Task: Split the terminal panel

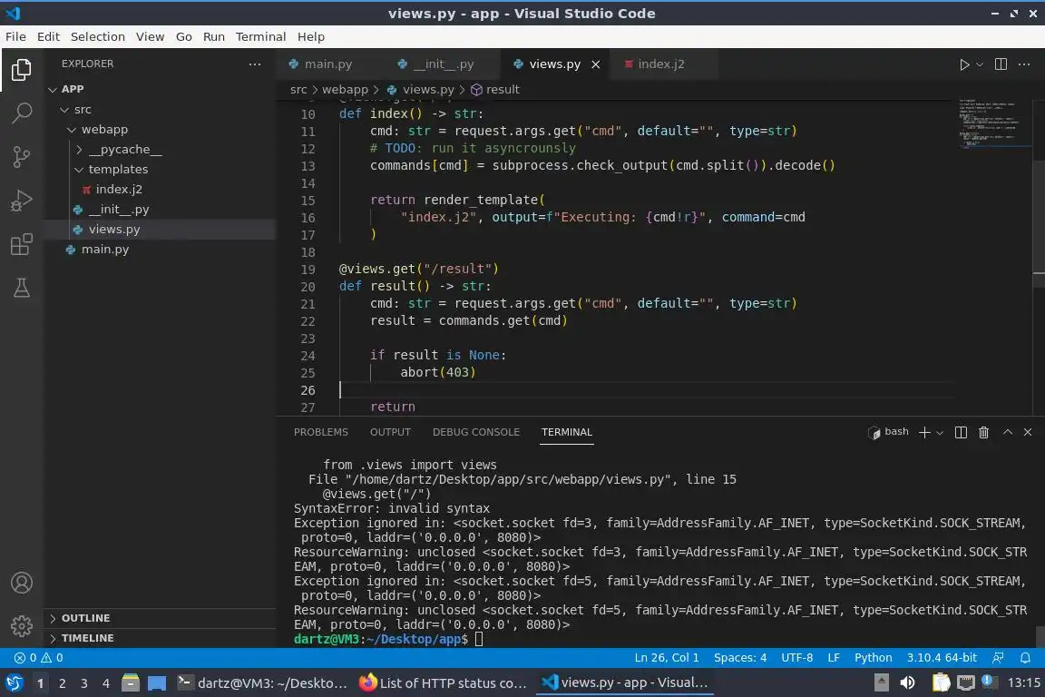Action: (961, 433)
